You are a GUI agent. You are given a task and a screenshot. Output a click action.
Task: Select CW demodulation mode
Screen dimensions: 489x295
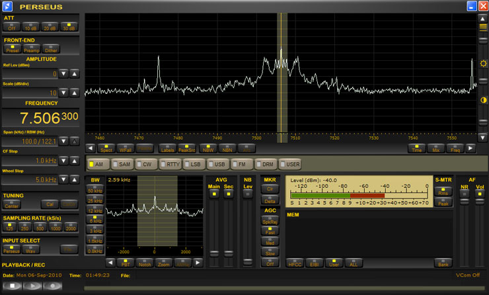(146, 164)
